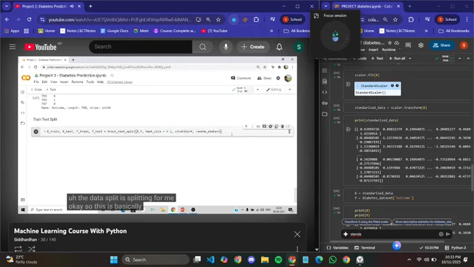
Task: Collapse Colab header with up chevron
Action: tap(468, 59)
